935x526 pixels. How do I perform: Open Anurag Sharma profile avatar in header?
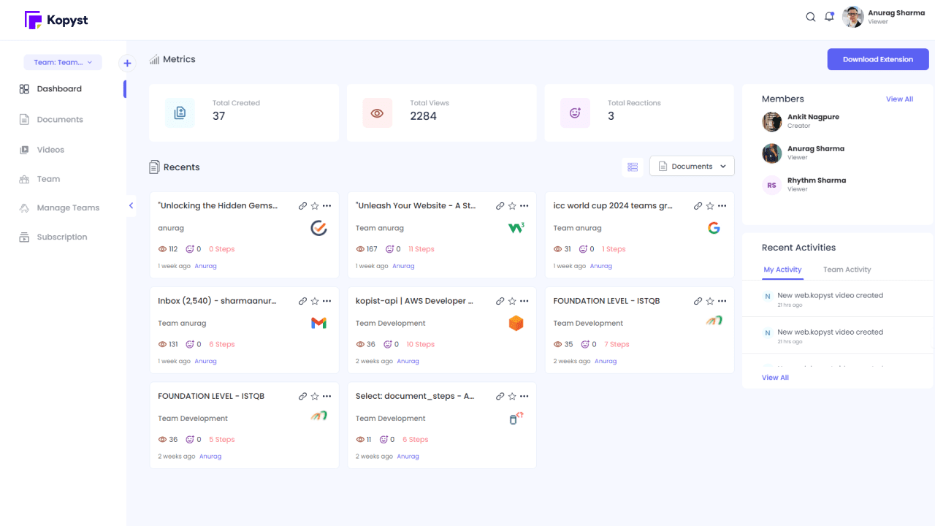[852, 17]
